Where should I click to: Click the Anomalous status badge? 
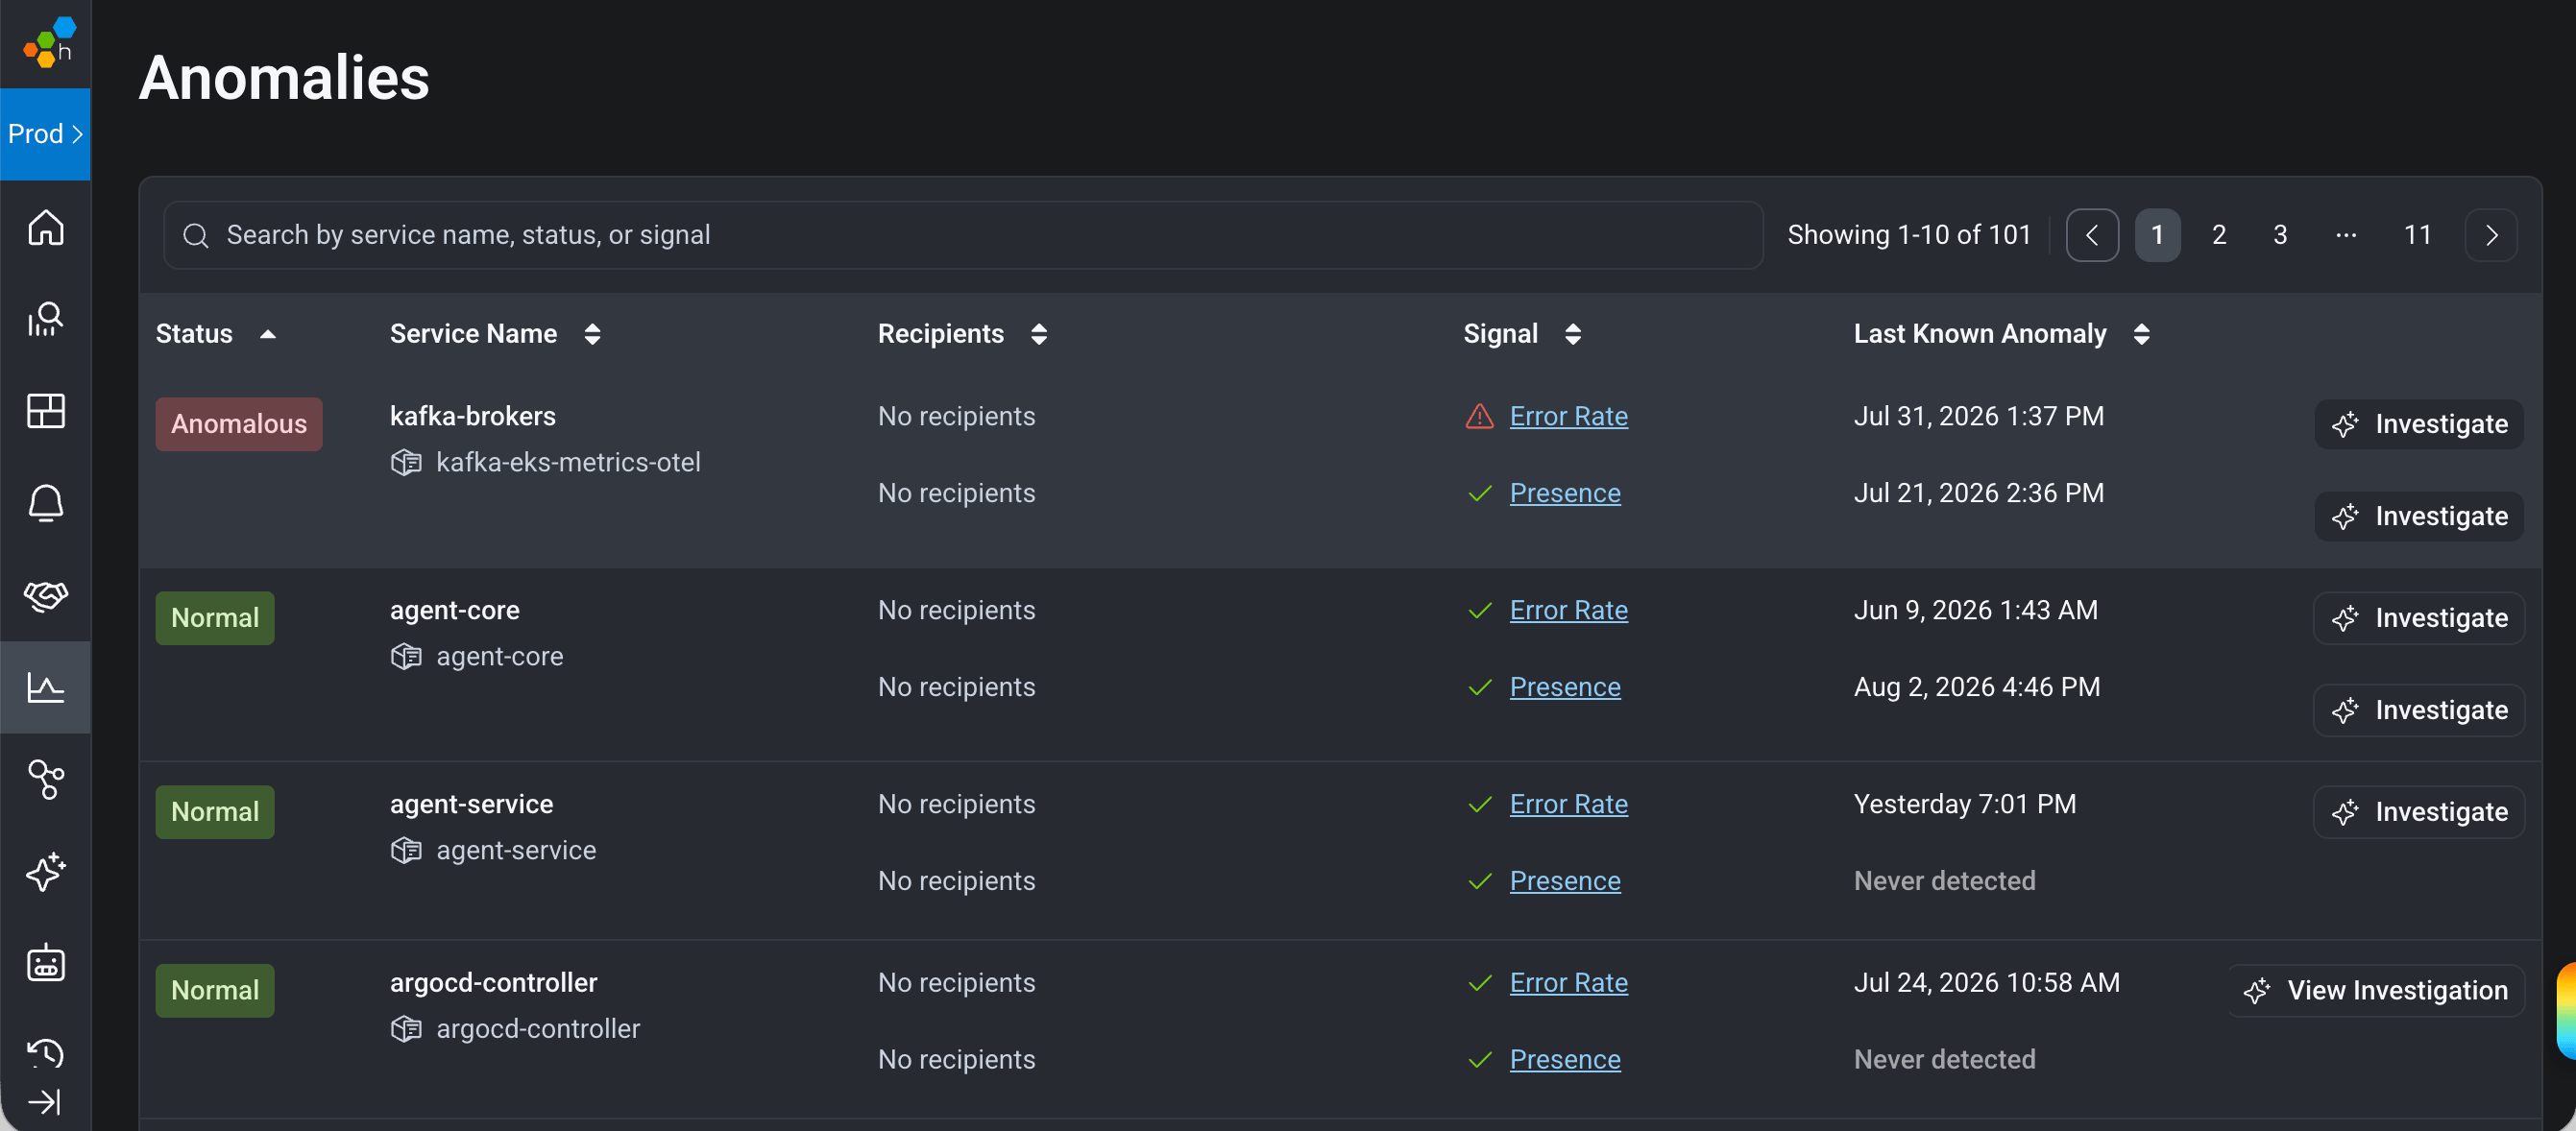tap(239, 424)
